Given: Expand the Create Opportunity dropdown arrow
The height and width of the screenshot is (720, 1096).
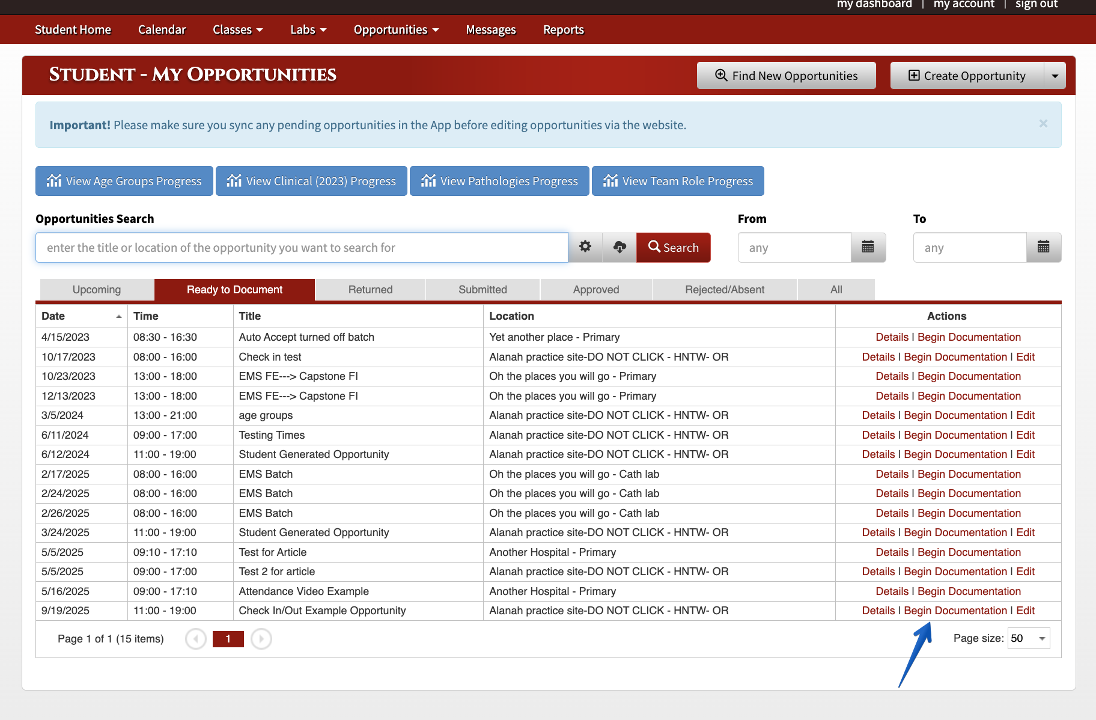Looking at the screenshot, I should point(1056,75).
